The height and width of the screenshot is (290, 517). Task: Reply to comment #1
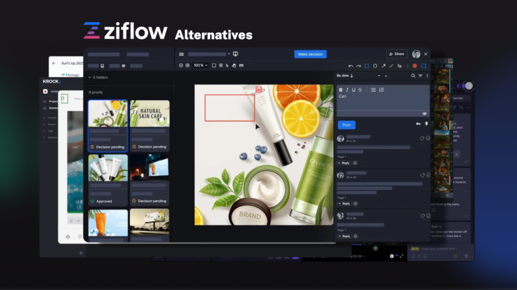(x=343, y=163)
